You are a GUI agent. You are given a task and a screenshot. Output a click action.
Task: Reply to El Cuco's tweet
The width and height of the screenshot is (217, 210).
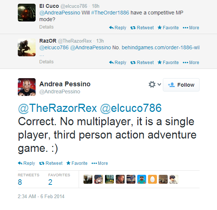[118, 28]
